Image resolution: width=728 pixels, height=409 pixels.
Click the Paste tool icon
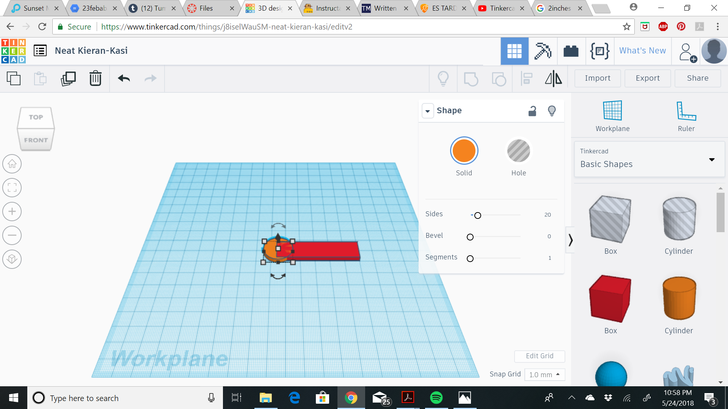pyautogui.click(x=40, y=78)
